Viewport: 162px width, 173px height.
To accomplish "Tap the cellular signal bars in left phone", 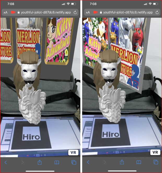I will point(63,4).
